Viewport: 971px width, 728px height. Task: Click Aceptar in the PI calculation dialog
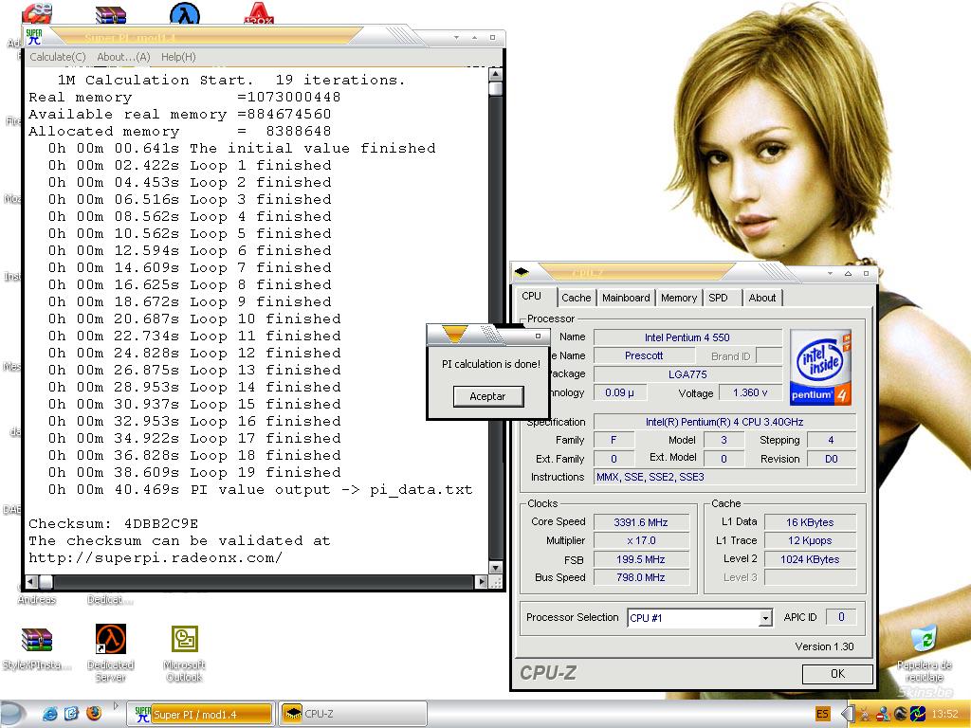[488, 396]
